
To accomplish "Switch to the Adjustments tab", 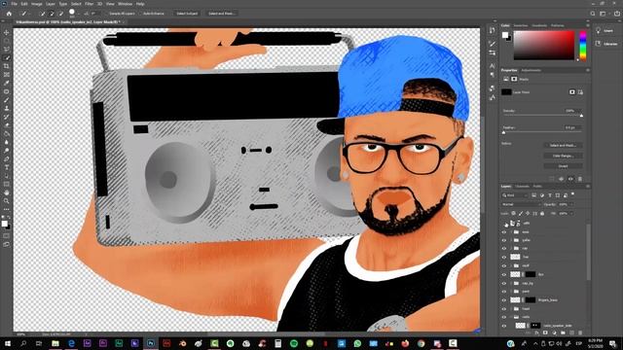I will (531, 70).
